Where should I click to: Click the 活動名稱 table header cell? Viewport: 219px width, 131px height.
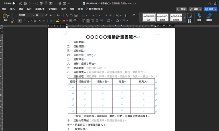[84, 82]
